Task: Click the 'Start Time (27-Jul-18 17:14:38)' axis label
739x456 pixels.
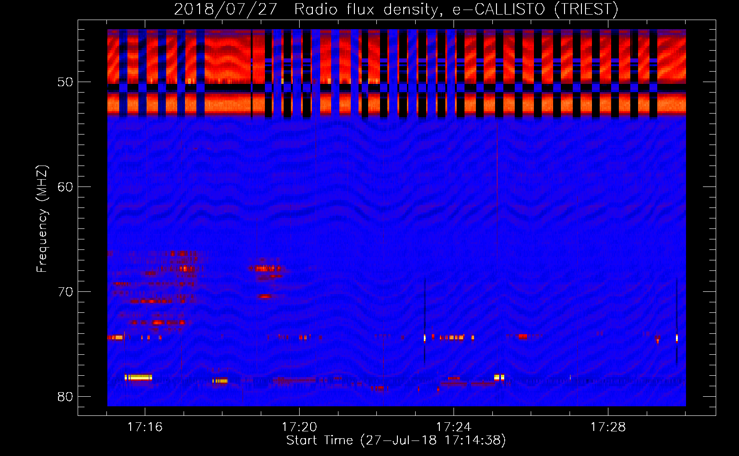Action: 396,440
